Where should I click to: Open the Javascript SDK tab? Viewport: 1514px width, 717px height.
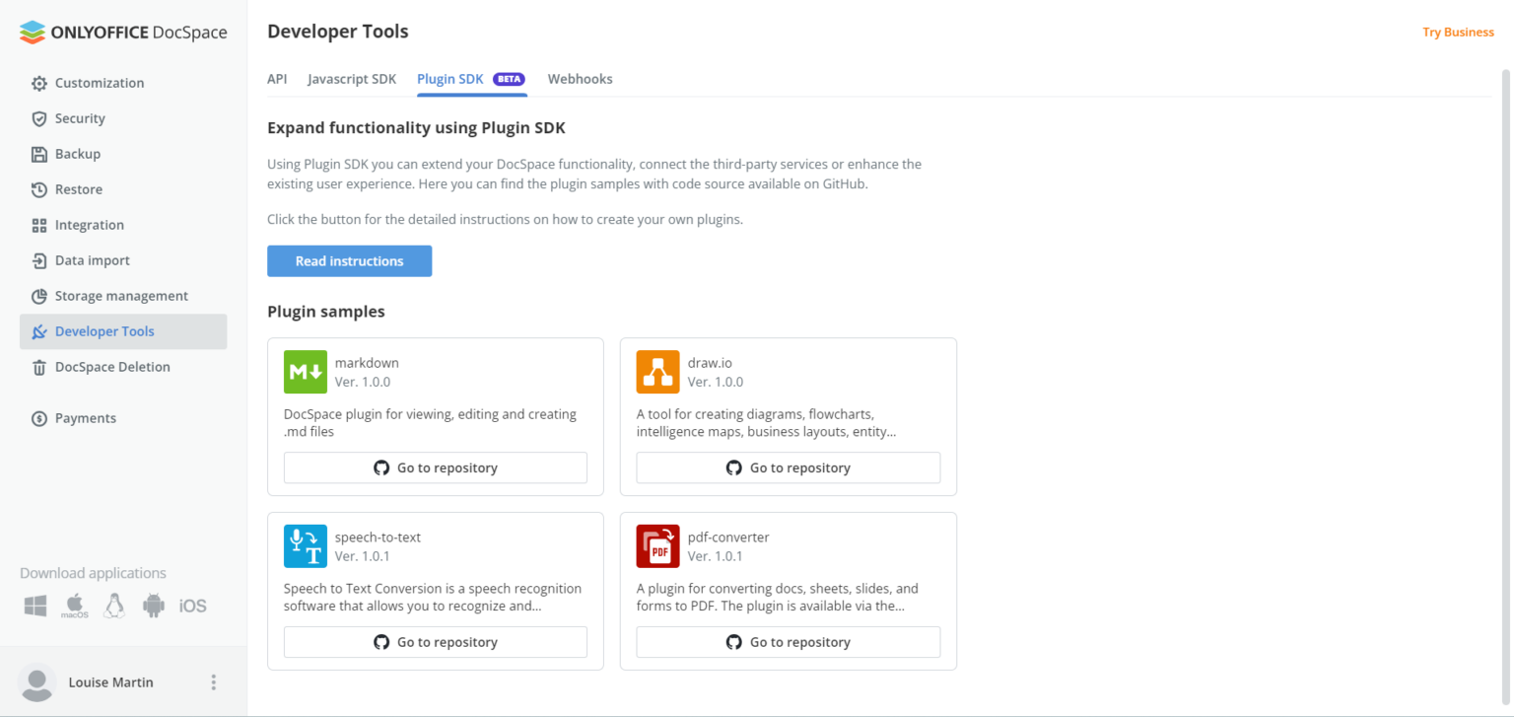pos(352,79)
